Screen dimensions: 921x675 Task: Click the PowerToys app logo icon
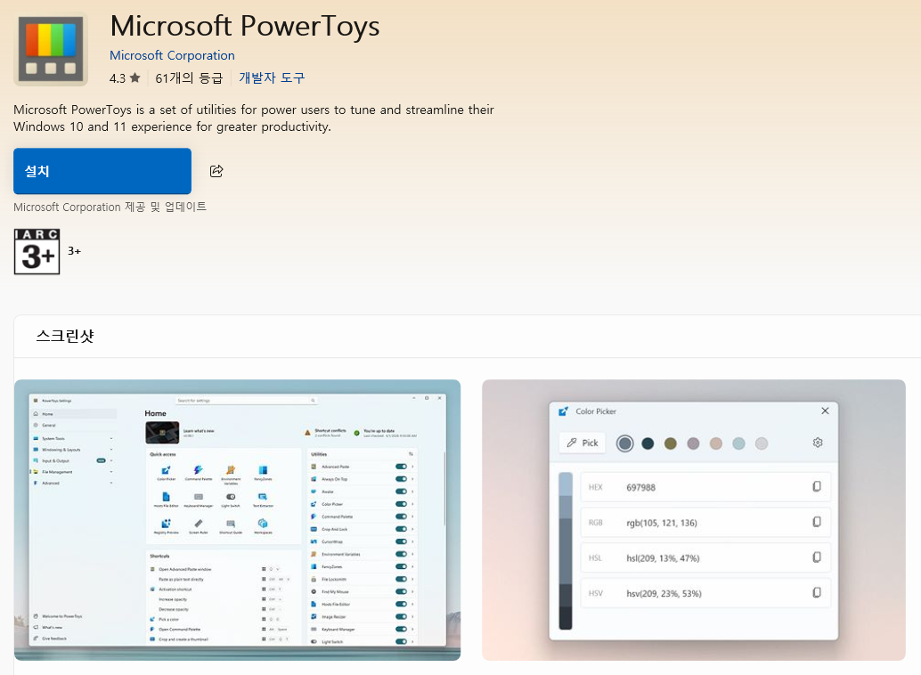[51, 49]
